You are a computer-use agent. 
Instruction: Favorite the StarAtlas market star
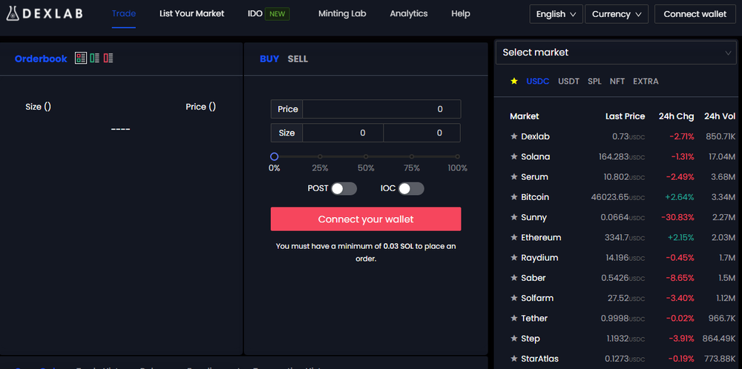pos(514,359)
